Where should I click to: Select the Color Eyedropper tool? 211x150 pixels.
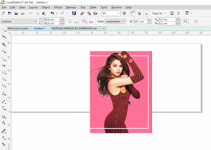(x=4, y=131)
